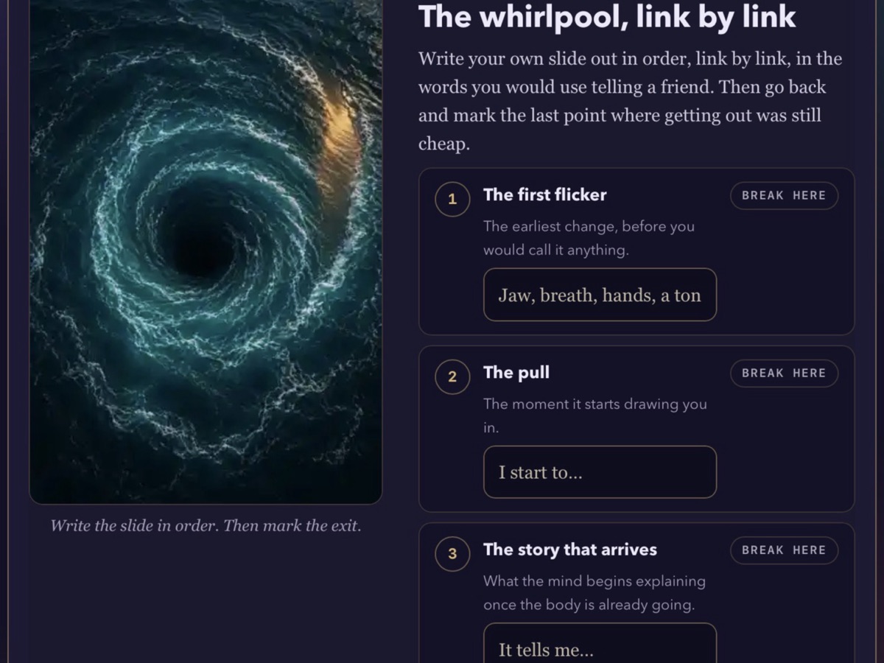
Task: Select the "It tells me..." input field
Action: [x=600, y=643]
